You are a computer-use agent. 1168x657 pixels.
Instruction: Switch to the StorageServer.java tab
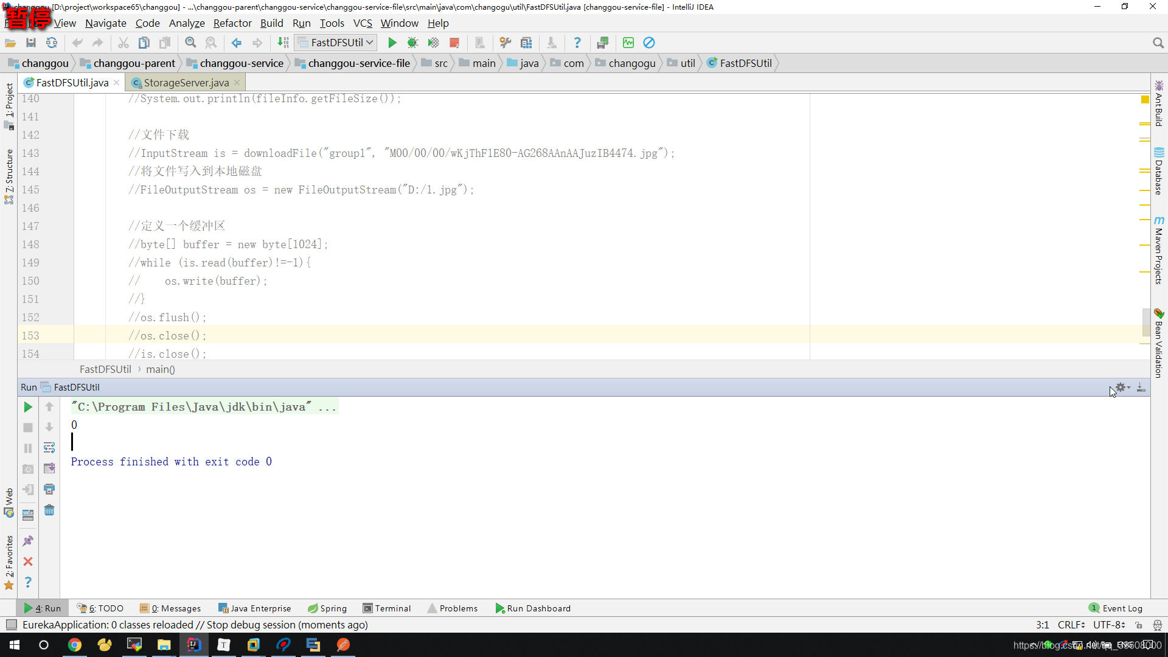(x=186, y=83)
